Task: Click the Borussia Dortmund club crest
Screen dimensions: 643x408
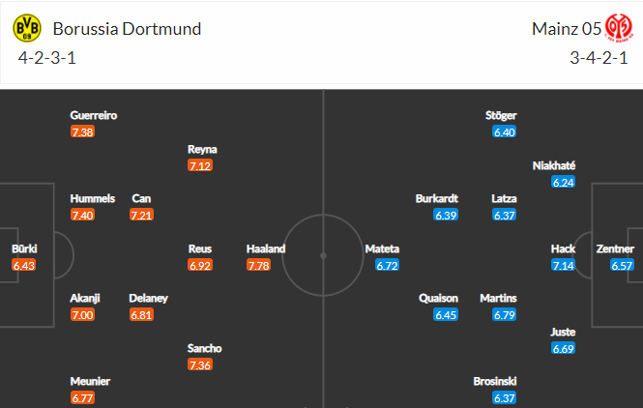Action: point(27,28)
